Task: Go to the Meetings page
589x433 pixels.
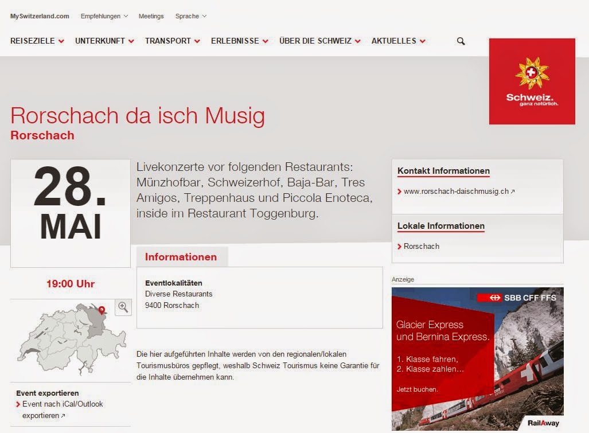Action: click(151, 16)
